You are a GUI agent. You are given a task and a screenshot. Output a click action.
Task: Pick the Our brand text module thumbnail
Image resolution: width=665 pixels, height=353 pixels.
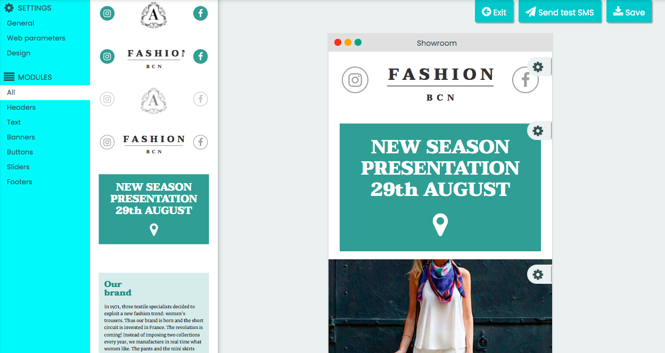click(154, 311)
